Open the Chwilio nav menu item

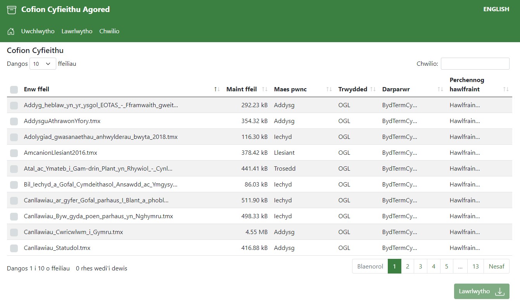[x=109, y=31]
